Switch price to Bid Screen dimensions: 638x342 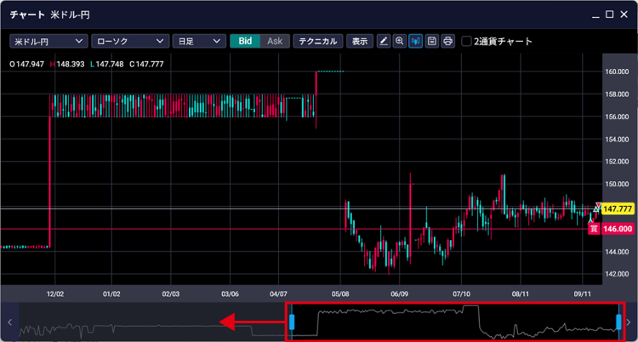pos(245,41)
